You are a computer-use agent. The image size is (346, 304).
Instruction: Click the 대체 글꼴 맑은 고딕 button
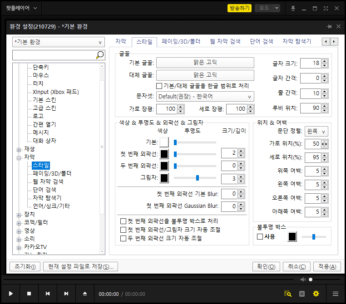pyautogui.click(x=205, y=75)
